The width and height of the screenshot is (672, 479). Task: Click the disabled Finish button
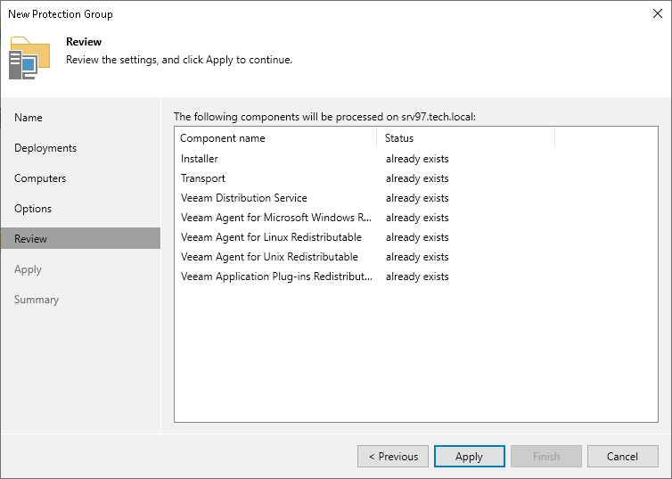click(546, 457)
